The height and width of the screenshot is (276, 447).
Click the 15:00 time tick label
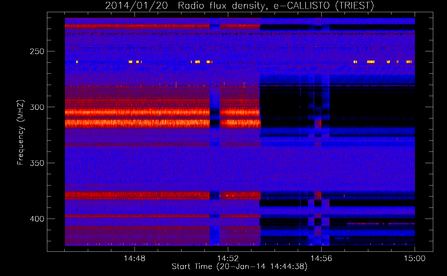(415, 259)
